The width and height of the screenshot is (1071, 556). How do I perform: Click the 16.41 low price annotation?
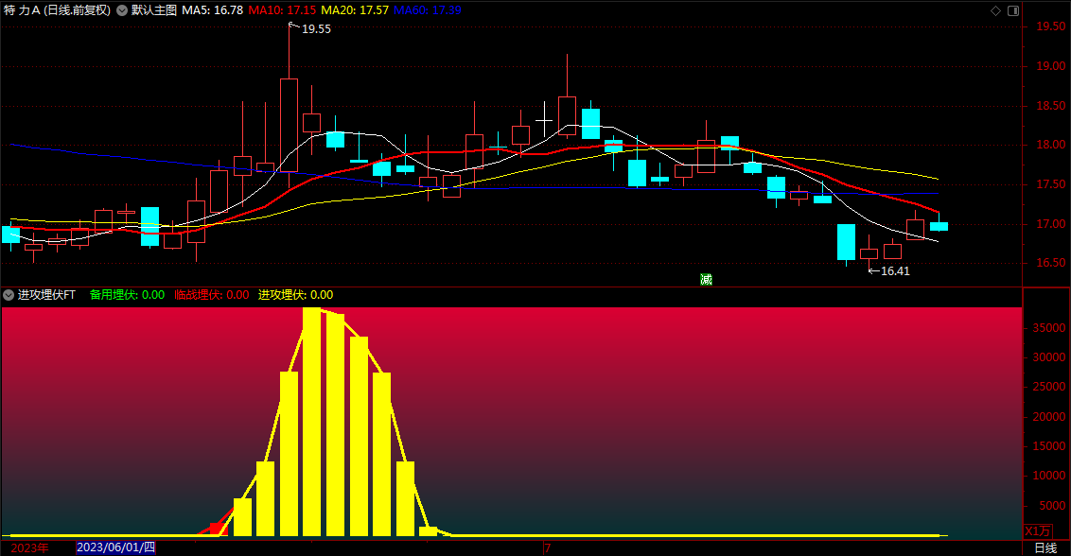tap(895, 271)
